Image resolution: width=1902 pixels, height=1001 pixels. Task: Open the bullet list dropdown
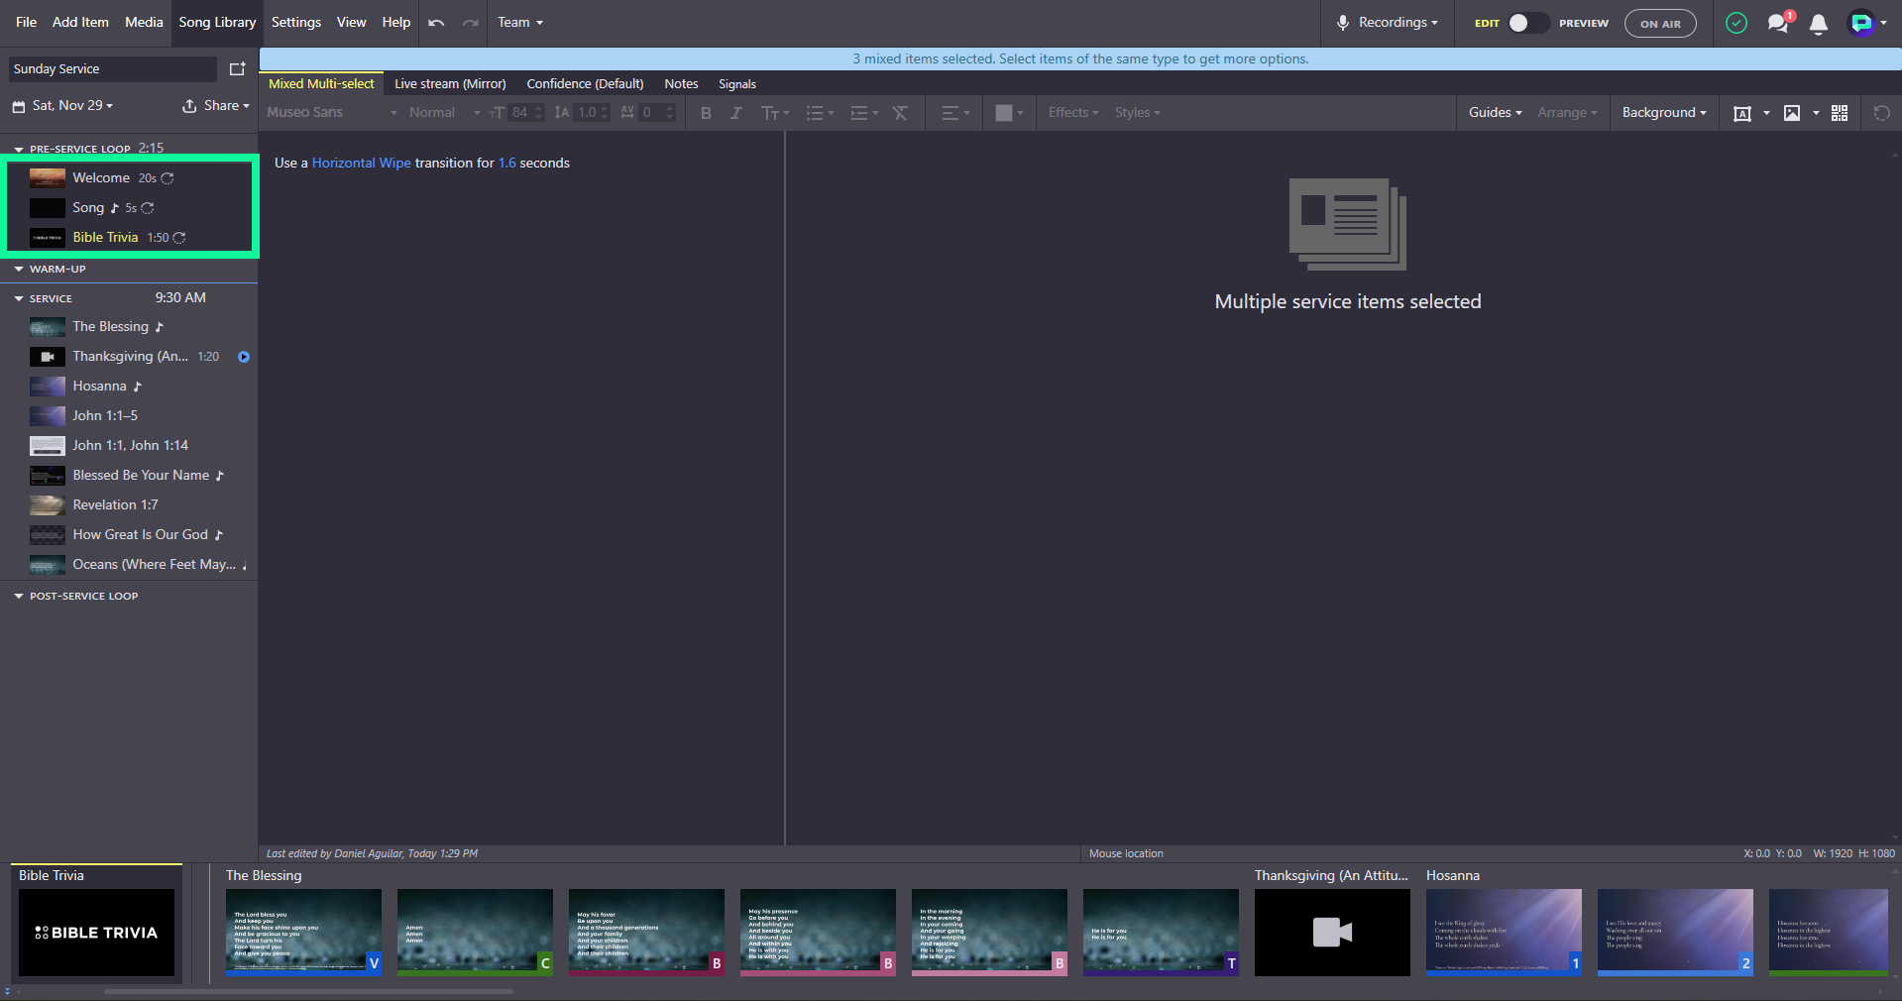(820, 113)
